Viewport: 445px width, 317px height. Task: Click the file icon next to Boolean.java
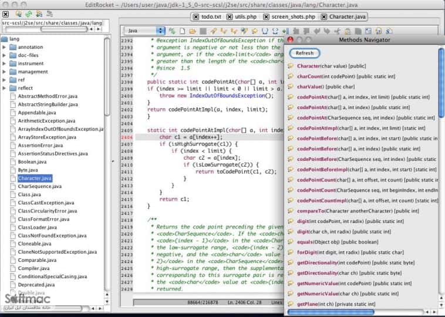coord(13,162)
